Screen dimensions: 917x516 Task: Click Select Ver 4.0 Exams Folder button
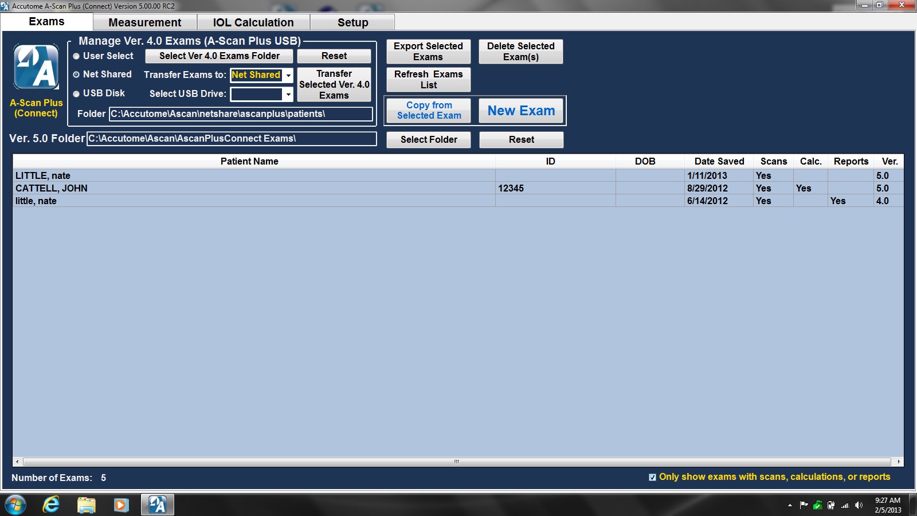pyautogui.click(x=219, y=56)
